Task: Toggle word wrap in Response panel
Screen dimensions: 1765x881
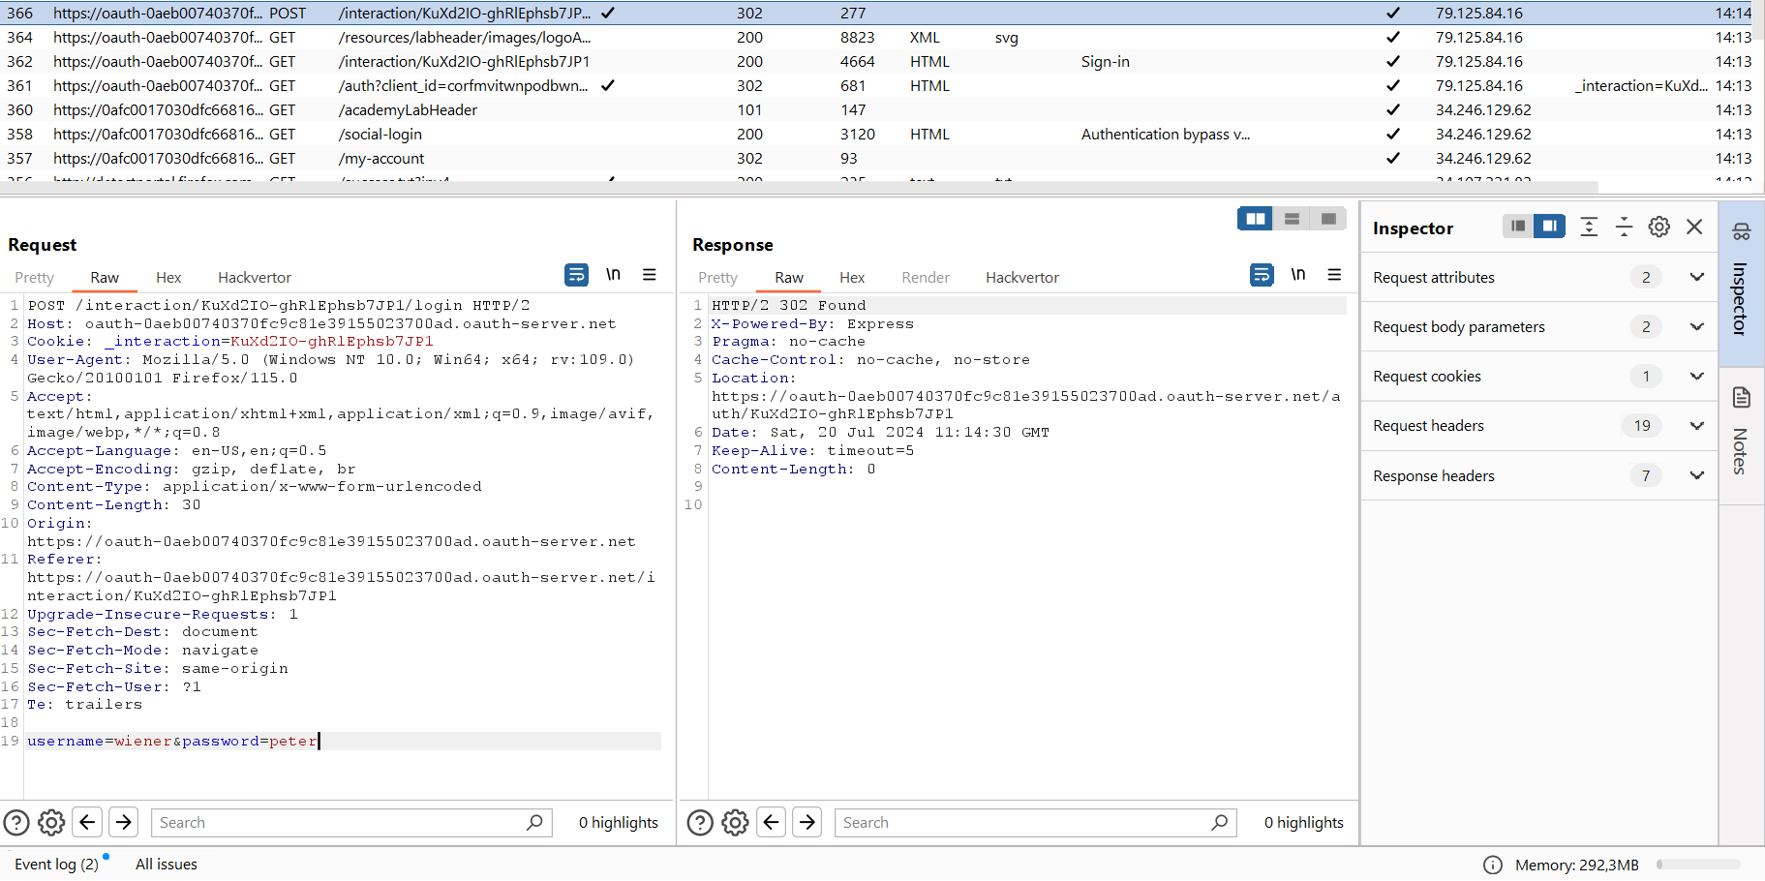Action: (1262, 275)
